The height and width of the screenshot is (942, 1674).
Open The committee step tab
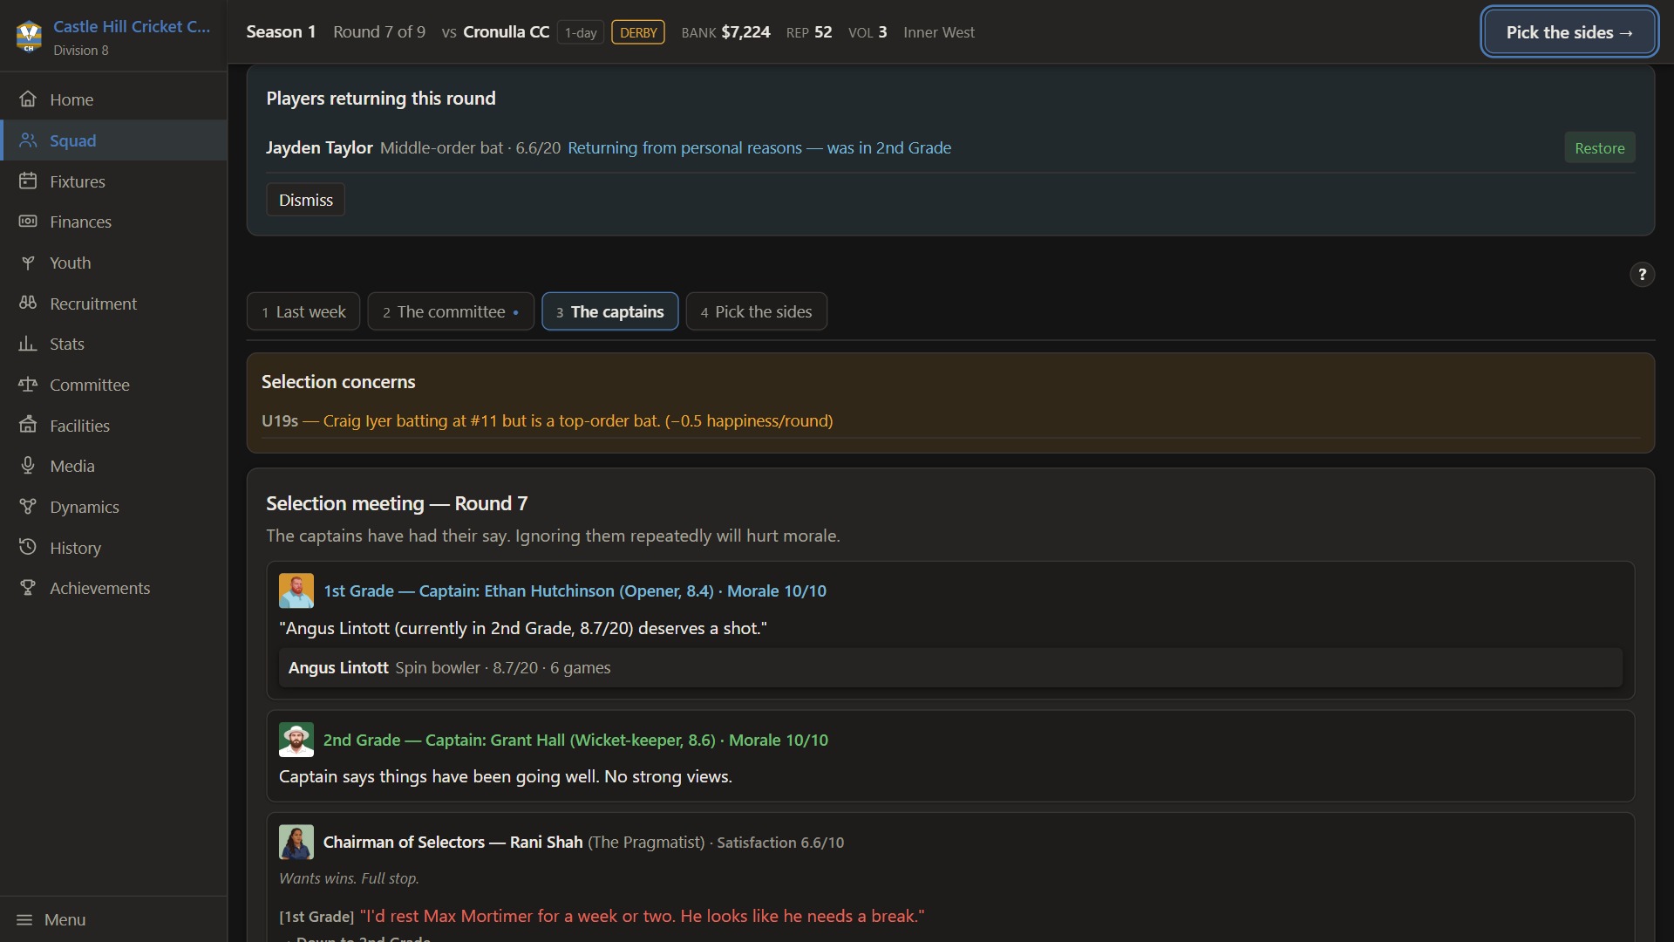[451, 311]
